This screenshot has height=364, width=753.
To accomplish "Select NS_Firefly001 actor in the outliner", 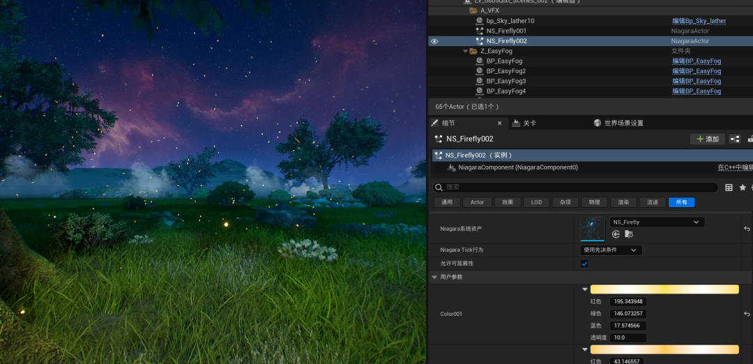I will (x=506, y=31).
